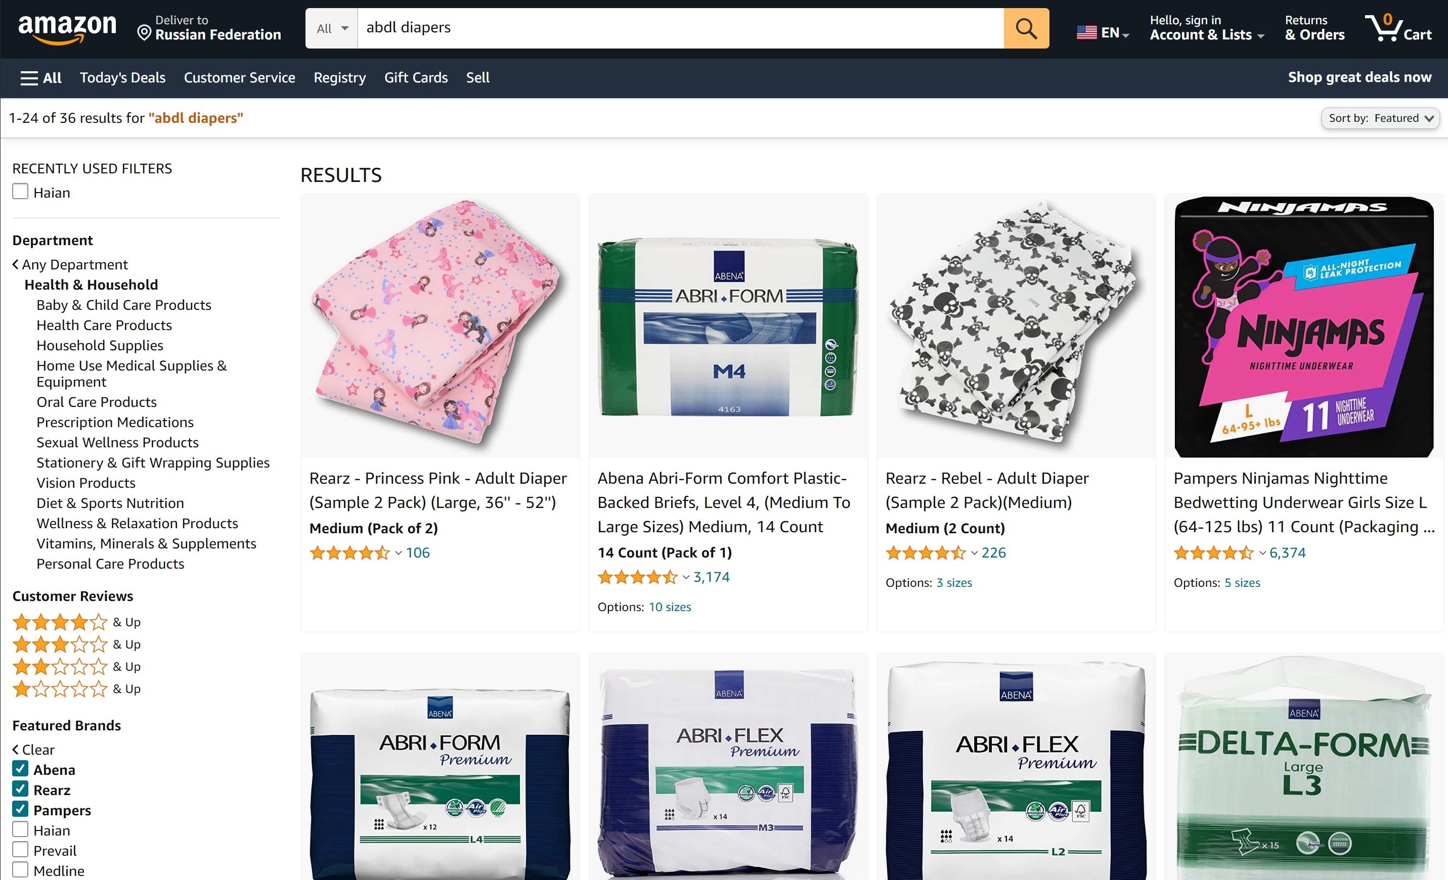Open Rearz Princess Pink diaper product image
Image resolution: width=1448 pixels, height=880 pixels.
coord(440,326)
